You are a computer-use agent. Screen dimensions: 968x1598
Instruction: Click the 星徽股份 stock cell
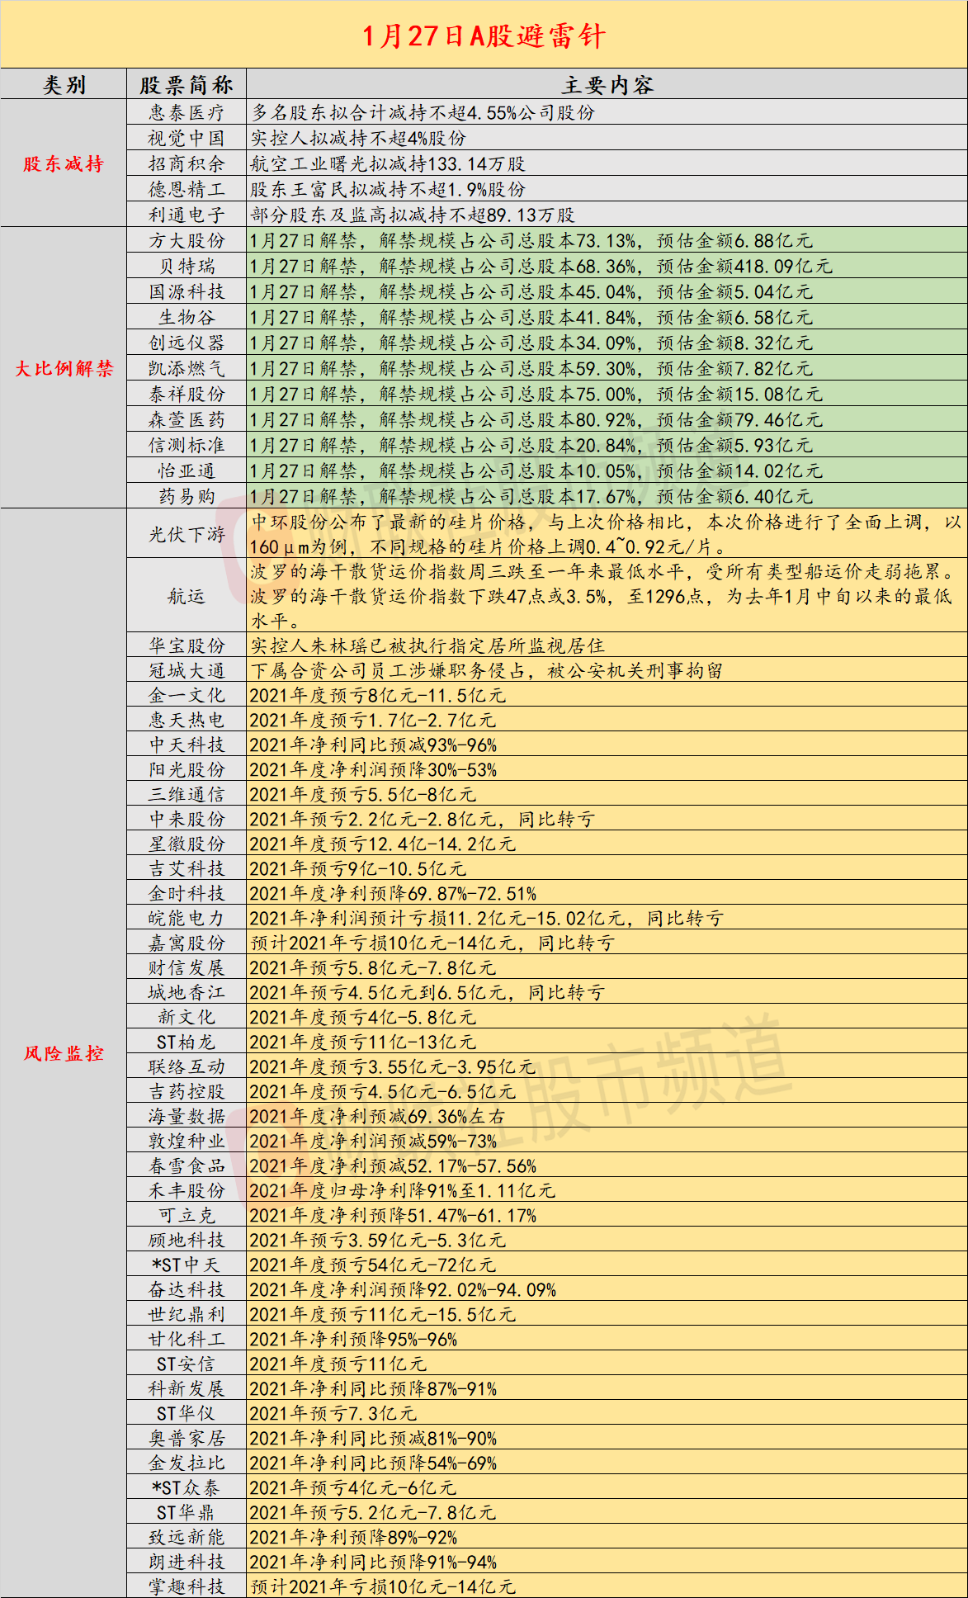(x=187, y=844)
